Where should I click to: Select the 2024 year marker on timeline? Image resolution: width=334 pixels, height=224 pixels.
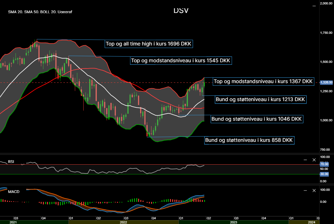[x=312, y=222]
